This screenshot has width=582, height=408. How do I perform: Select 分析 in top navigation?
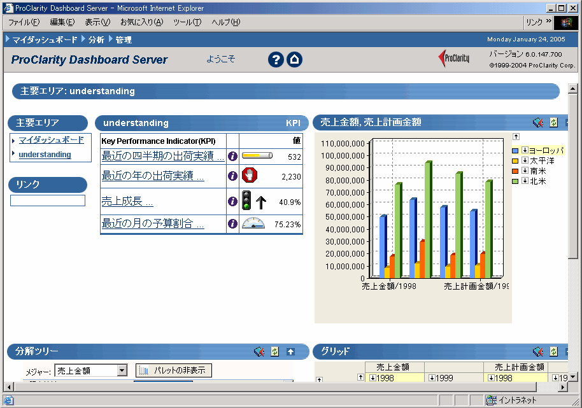pyautogui.click(x=96, y=39)
